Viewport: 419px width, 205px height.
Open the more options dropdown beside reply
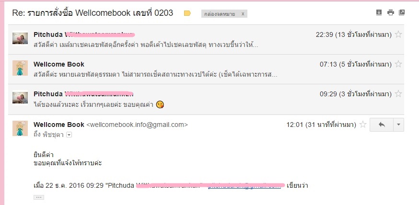(x=398, y=125)
